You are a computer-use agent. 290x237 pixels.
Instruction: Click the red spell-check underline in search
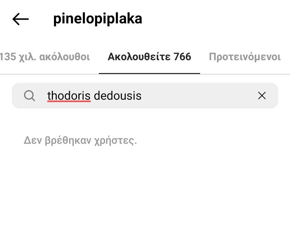point(69,101)
